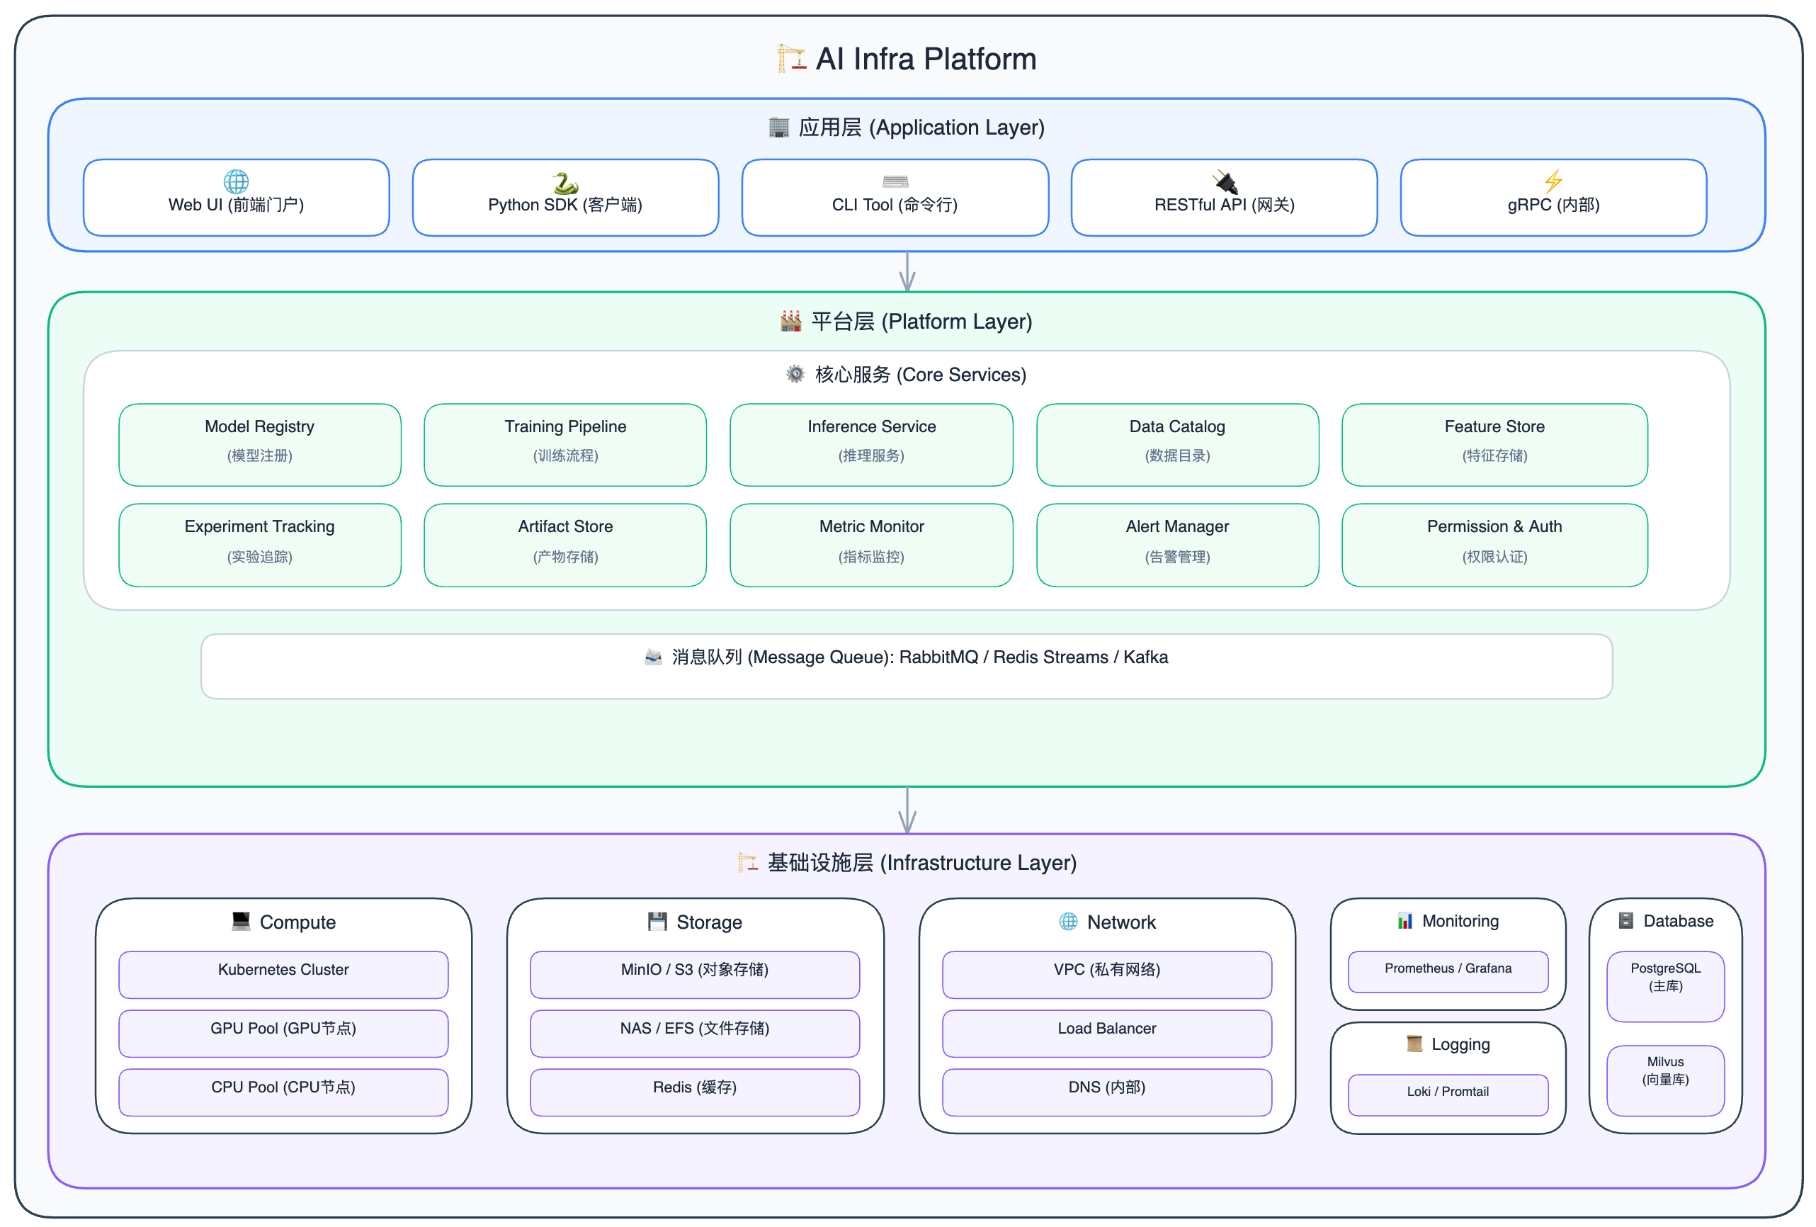Click the Storage group heading
Screen dimensions: 1816x1227
point(710,922)
